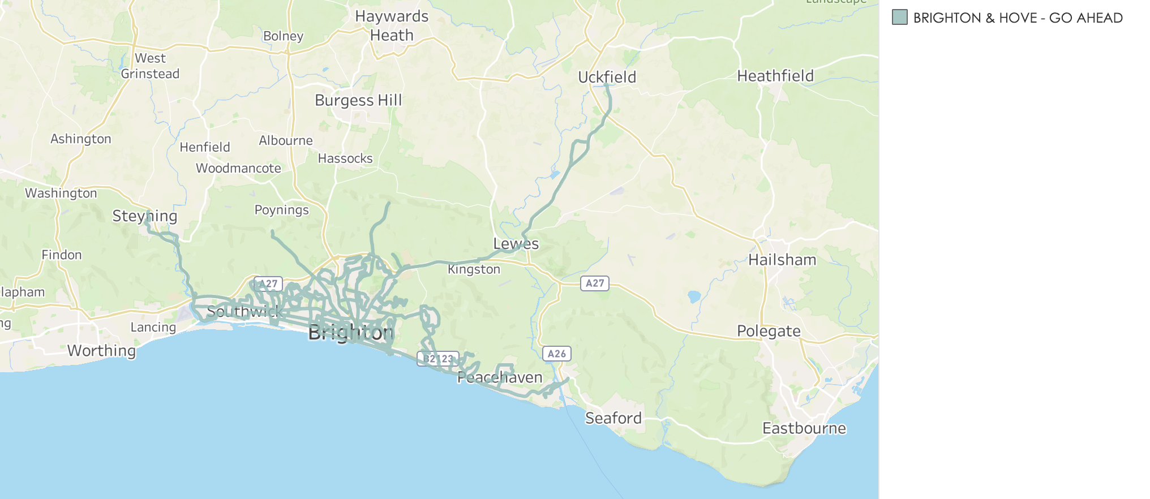The width and height of the screenshot is (1150, 499).
Task: Click the Brighton & Hove legend color swatch
Action: coord(900,18)
